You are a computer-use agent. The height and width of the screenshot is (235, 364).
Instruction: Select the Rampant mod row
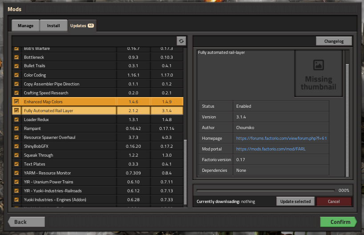pos(97,128)
